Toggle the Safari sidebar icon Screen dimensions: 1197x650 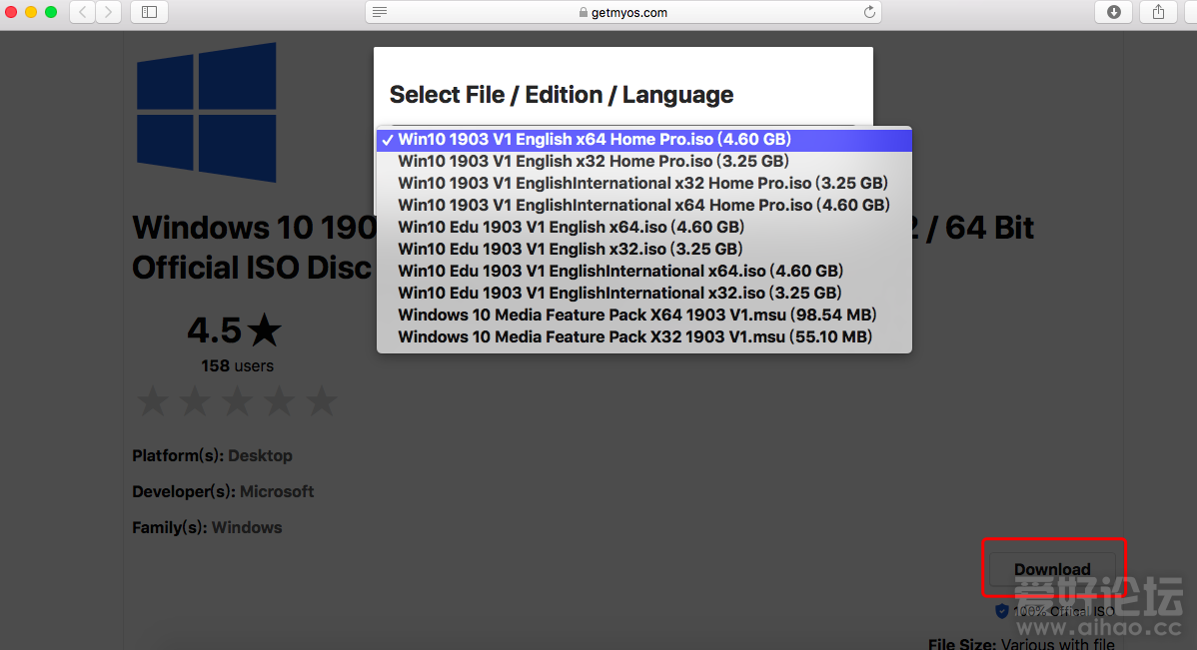[149, 12]
